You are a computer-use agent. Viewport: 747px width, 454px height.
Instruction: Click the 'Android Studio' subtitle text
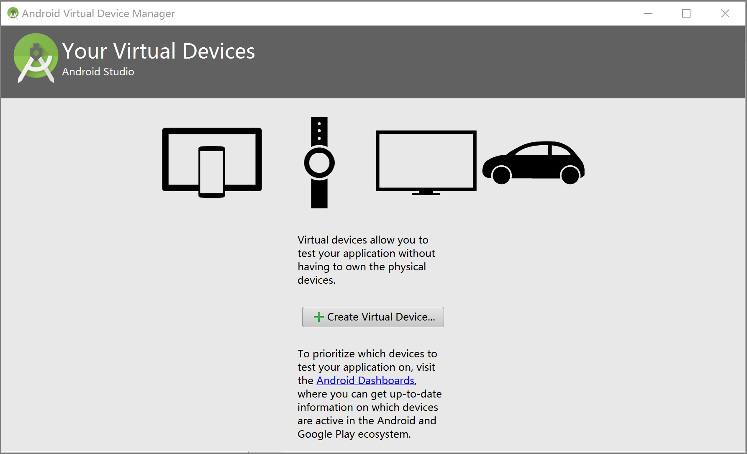click(98, 72)
